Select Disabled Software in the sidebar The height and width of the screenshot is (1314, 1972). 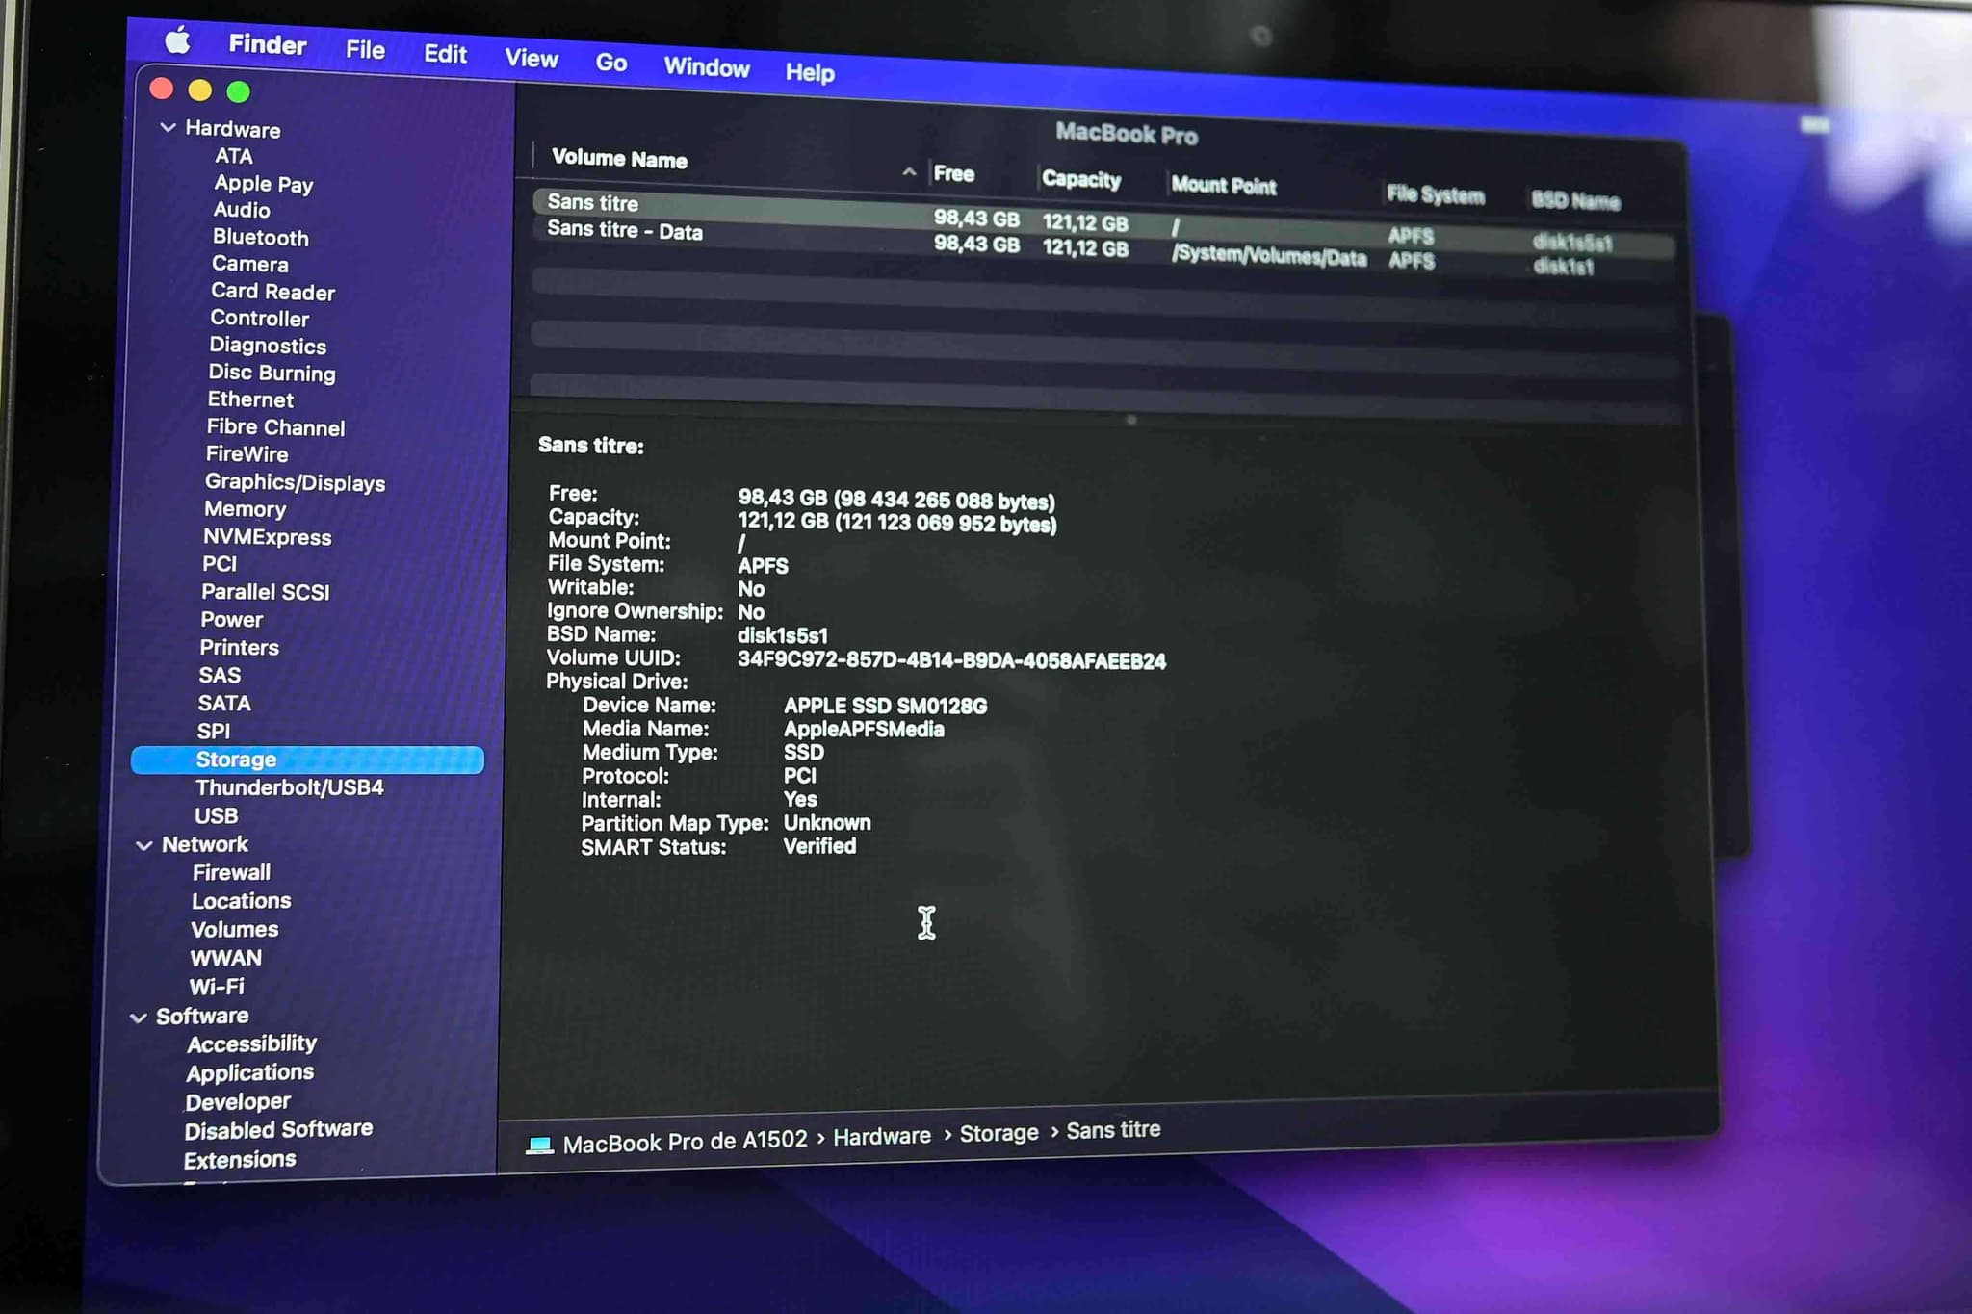pos(278,1130)
